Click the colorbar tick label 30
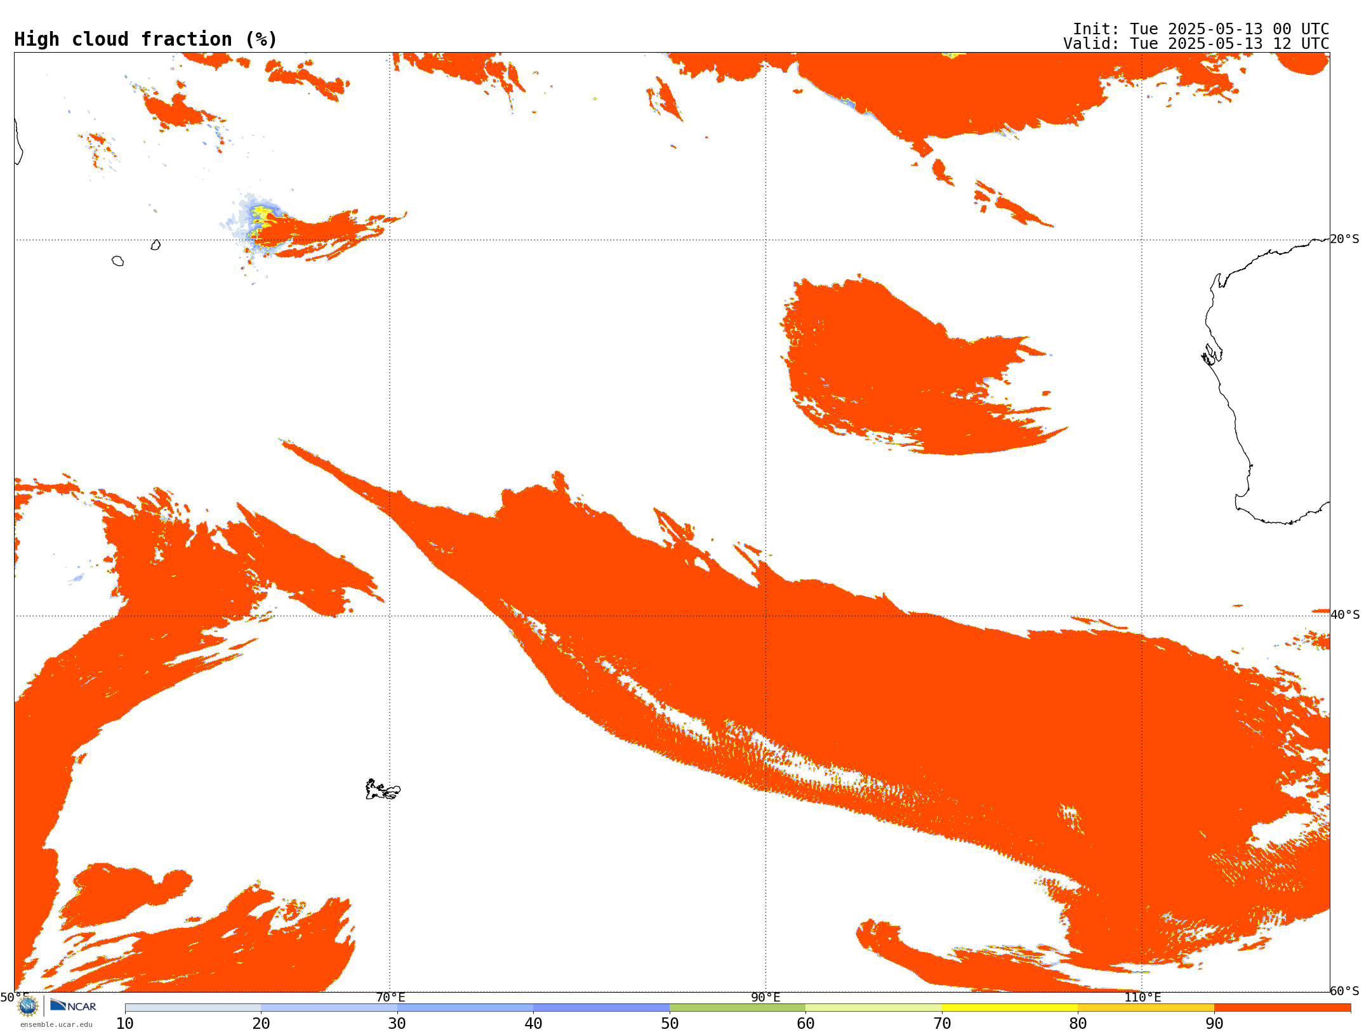The height and width of the screenshot is (1032, 1371). pyautogui.click(x=397, y=1023)
